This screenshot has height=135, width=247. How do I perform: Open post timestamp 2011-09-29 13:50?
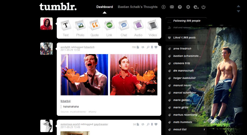(70, 50)
